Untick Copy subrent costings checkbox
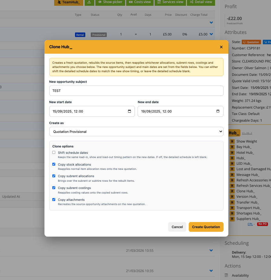271x280 pixels. click(x=54, y=188)
